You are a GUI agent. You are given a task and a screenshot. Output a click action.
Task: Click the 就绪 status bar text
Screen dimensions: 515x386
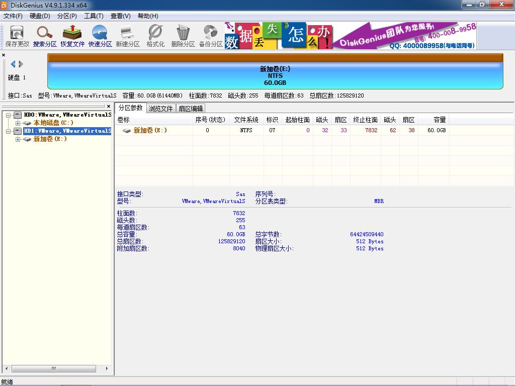pos(7,382)
